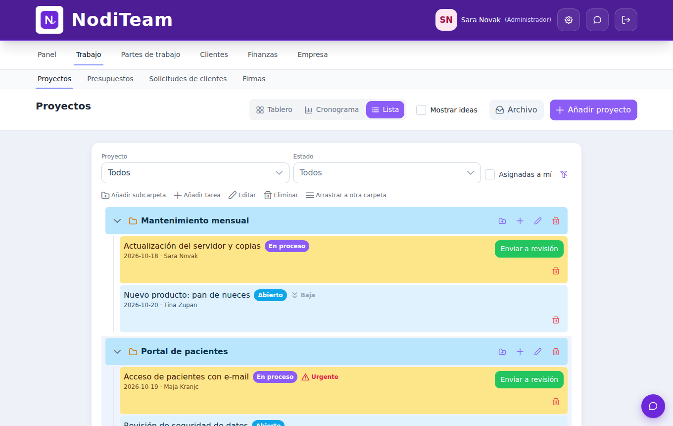Click Eliminar in the toolbar

281,195
